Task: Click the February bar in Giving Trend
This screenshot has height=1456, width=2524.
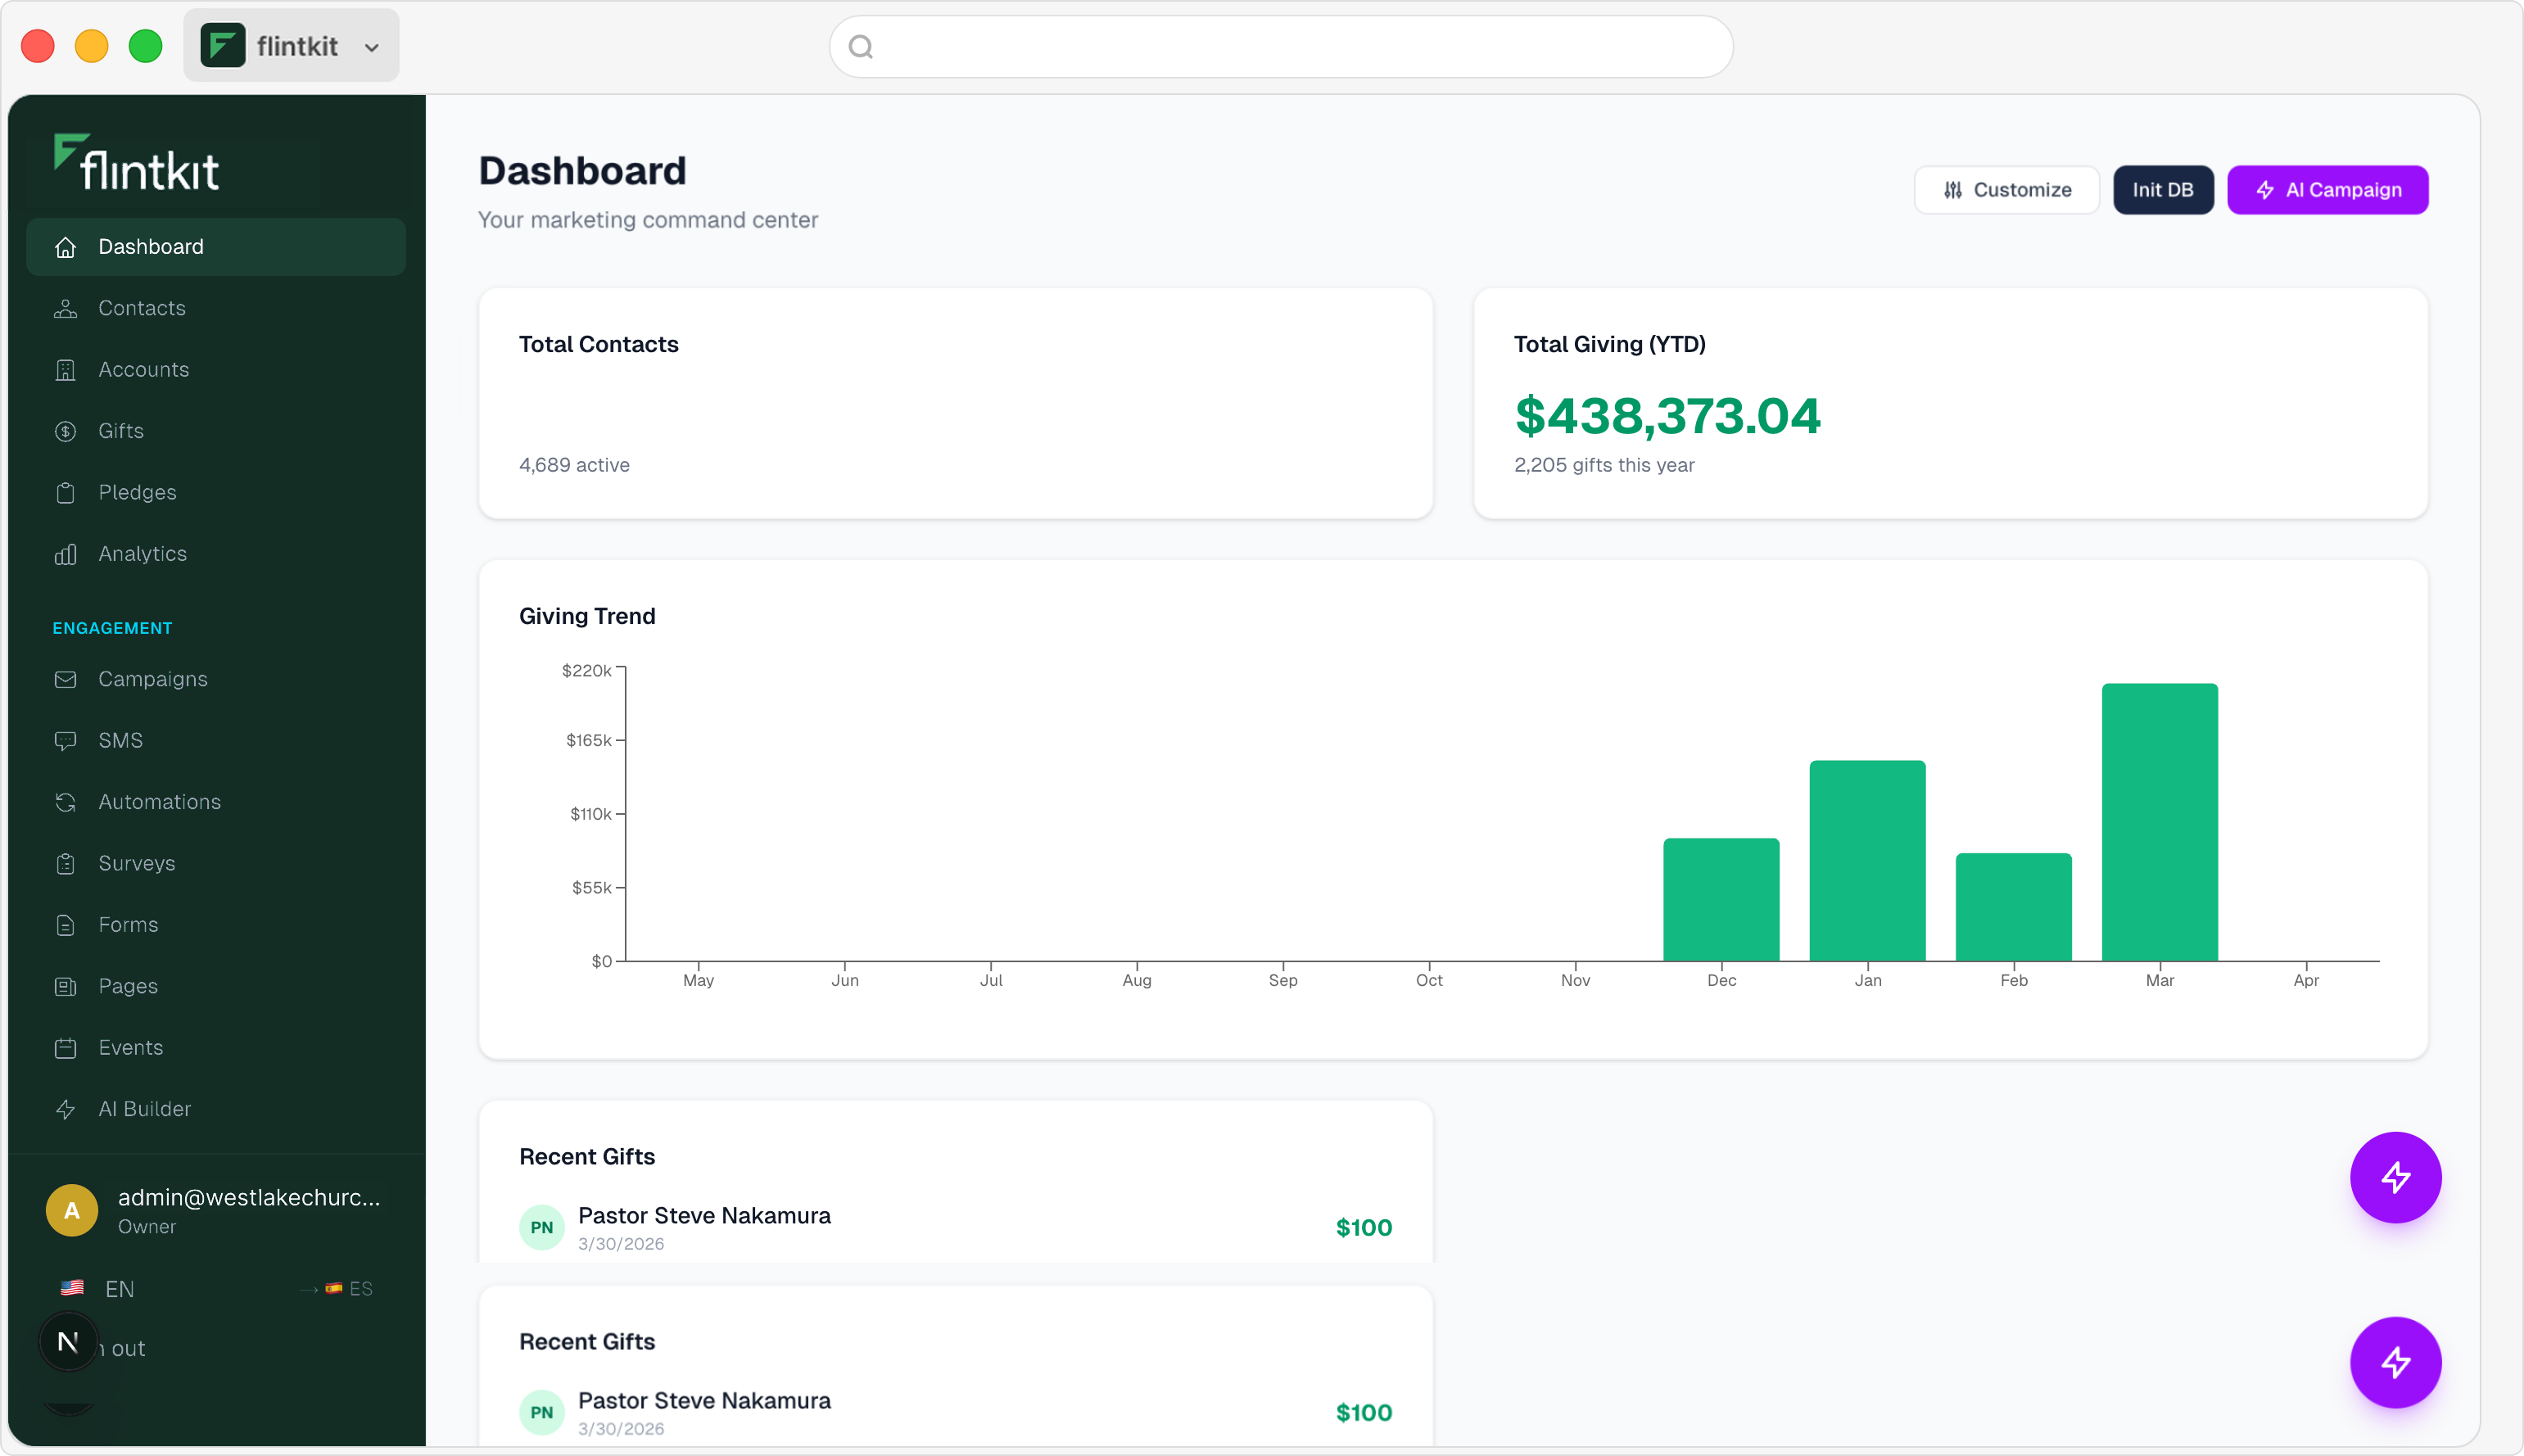Action: point(2013,907)
